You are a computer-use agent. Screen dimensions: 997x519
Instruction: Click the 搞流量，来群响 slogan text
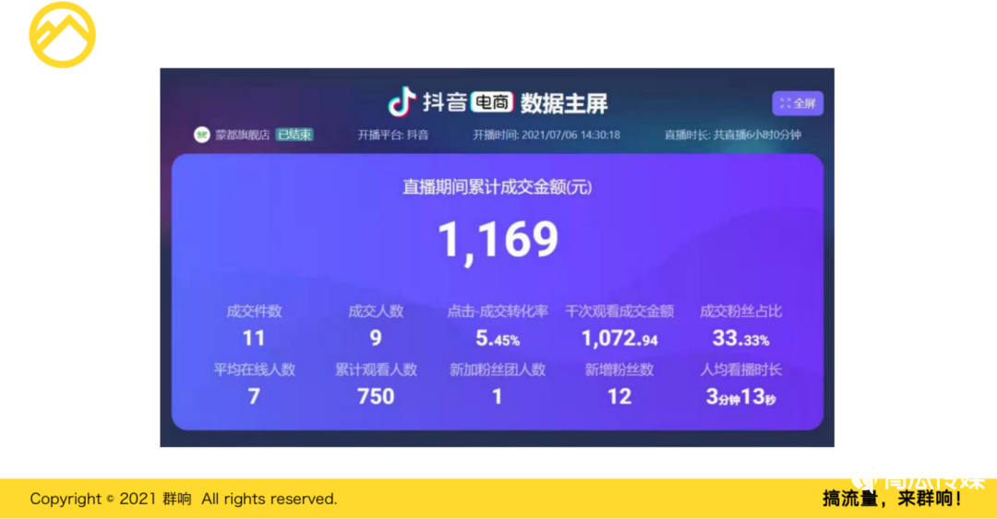[x=892, y=499]
